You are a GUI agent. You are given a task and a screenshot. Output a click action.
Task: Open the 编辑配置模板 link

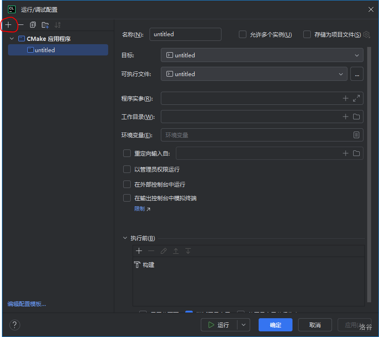(x=27, y=304)
